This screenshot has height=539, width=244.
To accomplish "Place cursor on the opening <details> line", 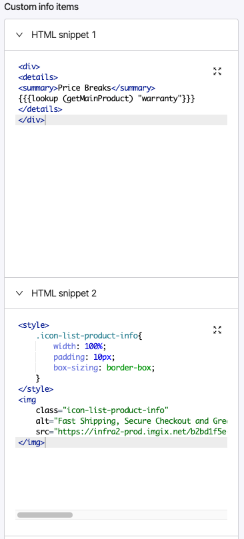I will (38, 77).
